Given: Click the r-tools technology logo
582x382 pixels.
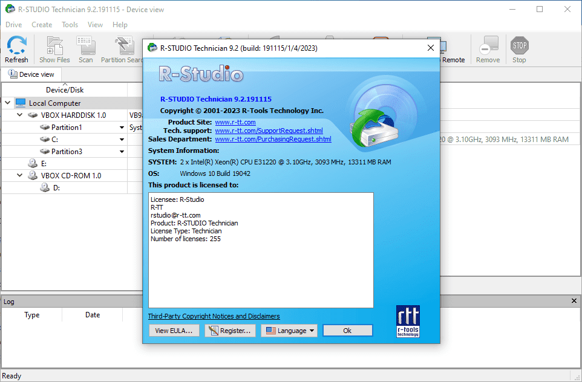Looking at the screenshot, I should click(x=408, y=321).
